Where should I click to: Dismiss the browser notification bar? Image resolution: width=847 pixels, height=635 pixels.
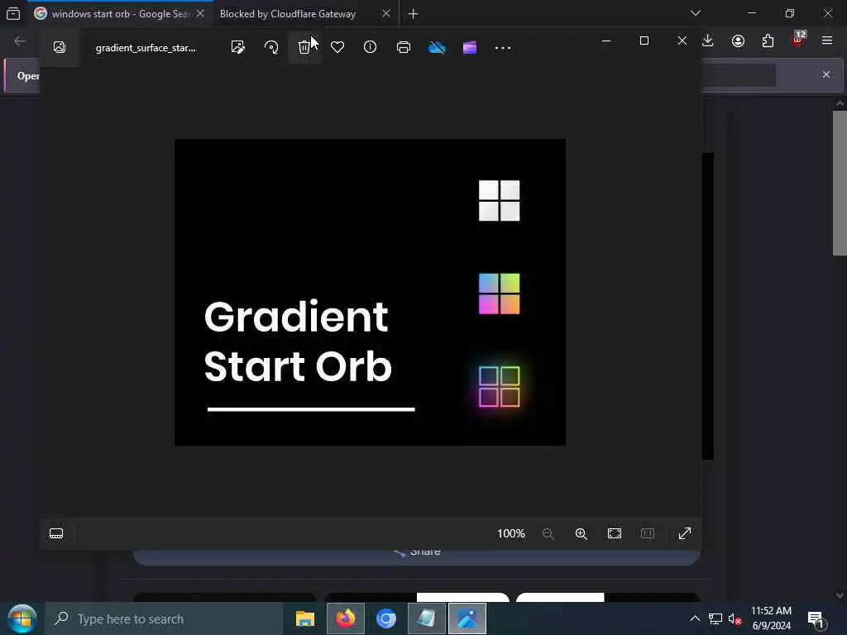pyautogui.click(x=826, y=74)
